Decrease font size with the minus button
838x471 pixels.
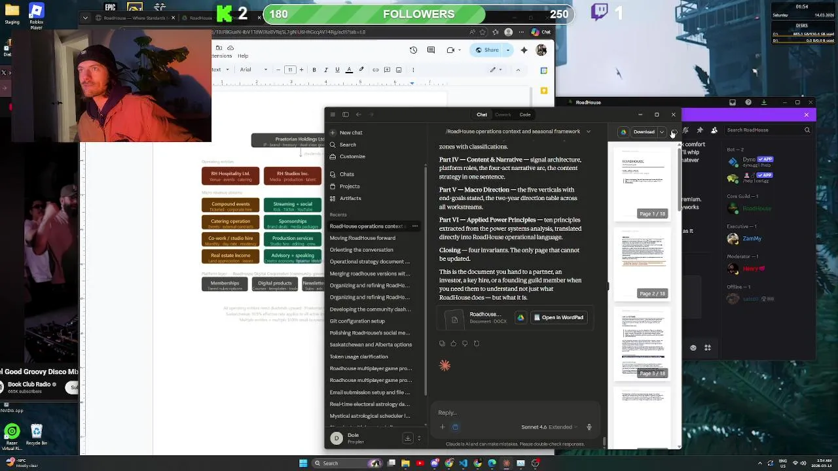pos(278,70)
